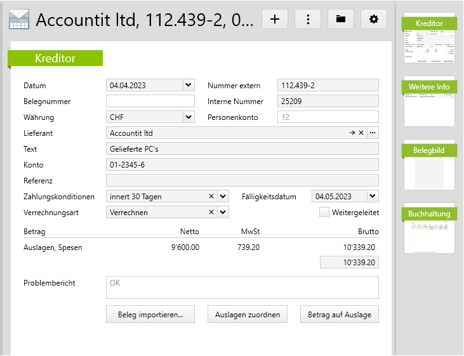The height and width of the screenshot is (356, 464).
Task: Switch to the Weitere Info page
Action: 430,102
